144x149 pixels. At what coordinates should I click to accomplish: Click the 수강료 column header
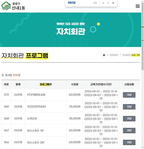point(75,84)
